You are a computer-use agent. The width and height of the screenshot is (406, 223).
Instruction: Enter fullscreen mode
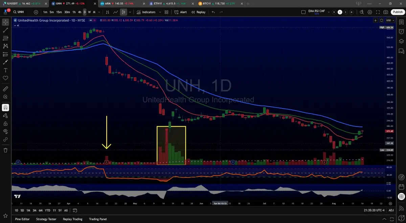[x=378, y=12]
